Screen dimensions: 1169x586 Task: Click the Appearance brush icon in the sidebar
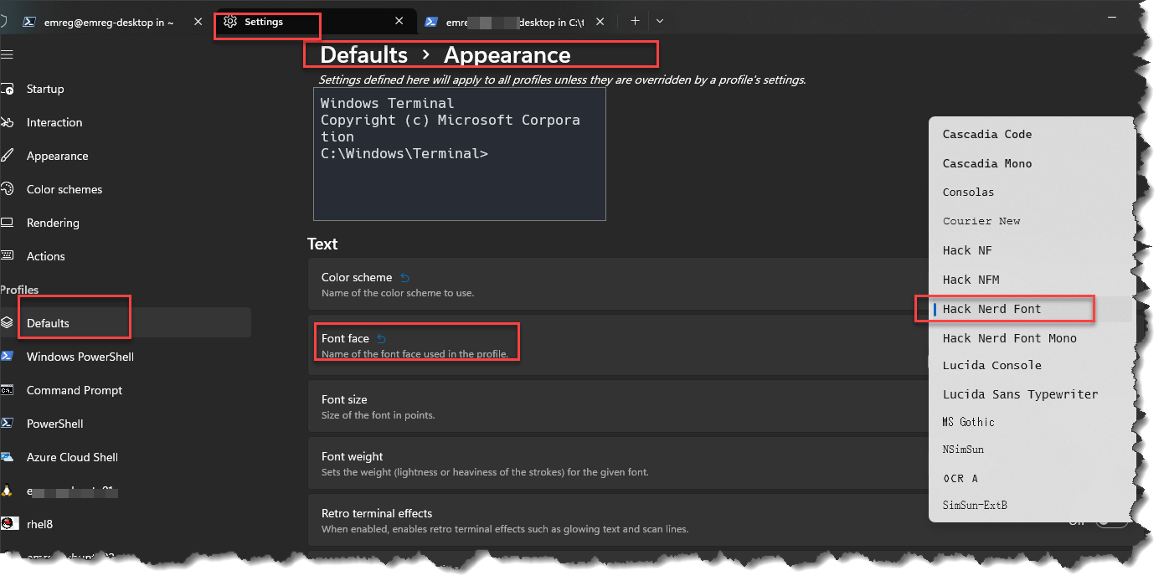8,156
